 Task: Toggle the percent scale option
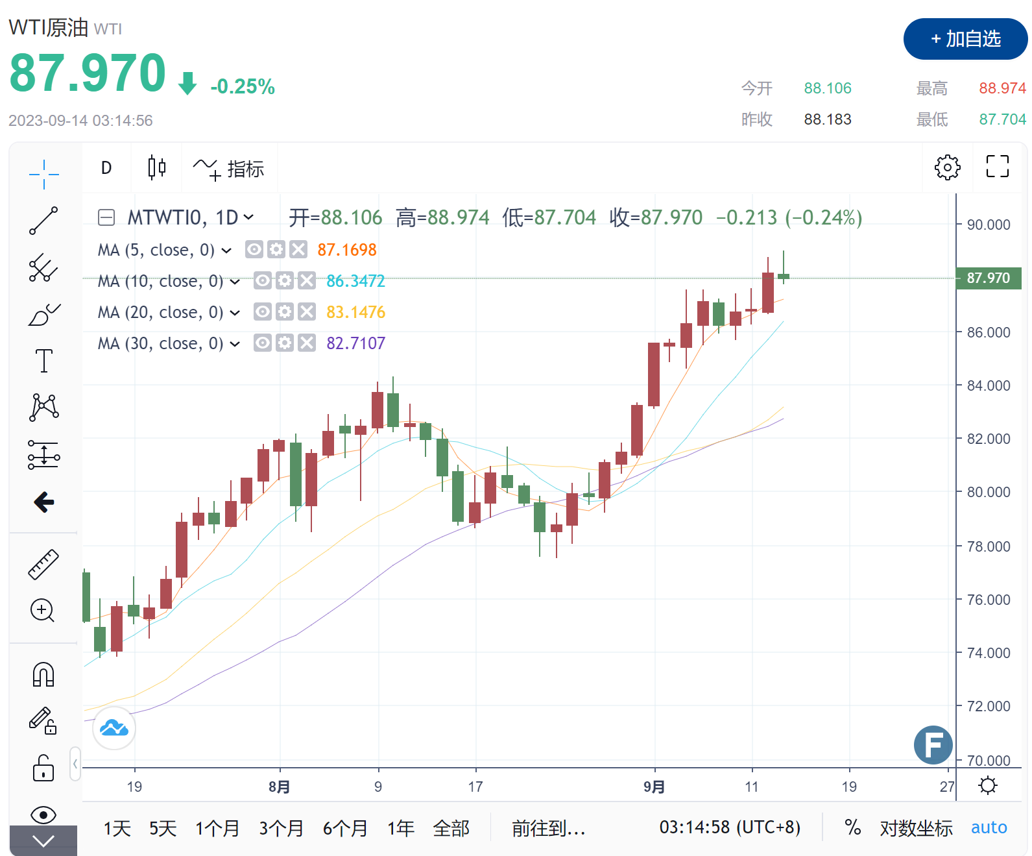coord(852,827)
